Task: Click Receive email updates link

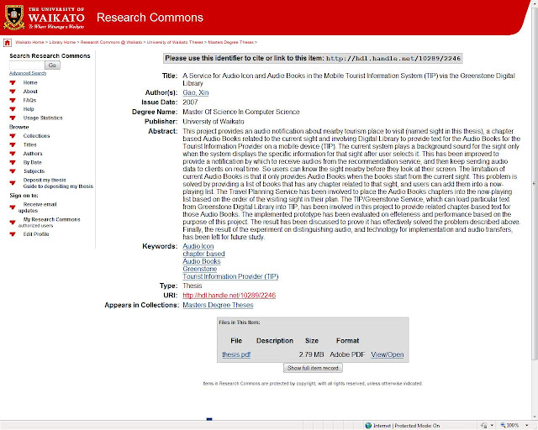Action: tap(37, 207)
